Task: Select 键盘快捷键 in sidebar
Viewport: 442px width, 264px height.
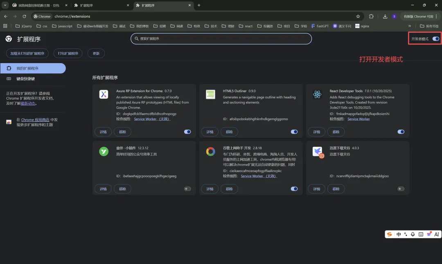Action: (33, 79)
